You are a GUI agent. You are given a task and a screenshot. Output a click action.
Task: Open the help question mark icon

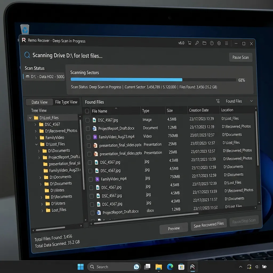coord(212,43)
